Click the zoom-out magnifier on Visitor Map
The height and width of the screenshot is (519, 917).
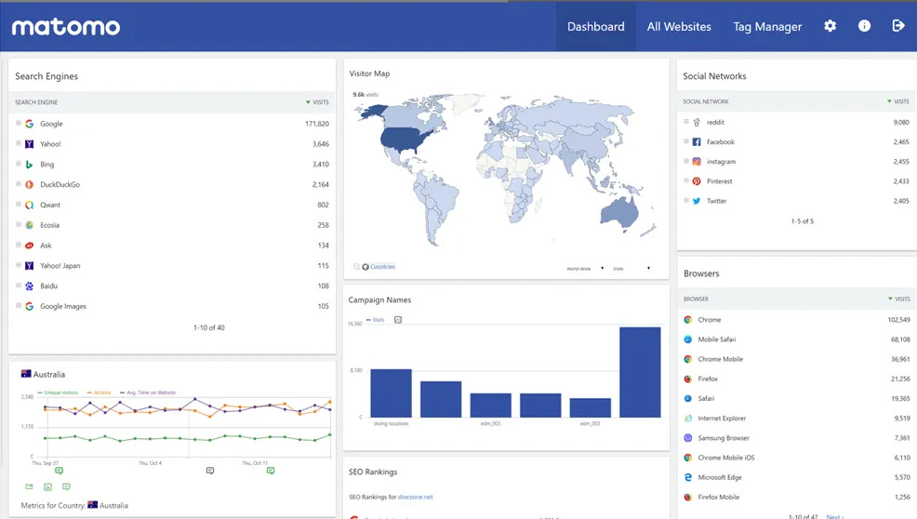point(356,267)
